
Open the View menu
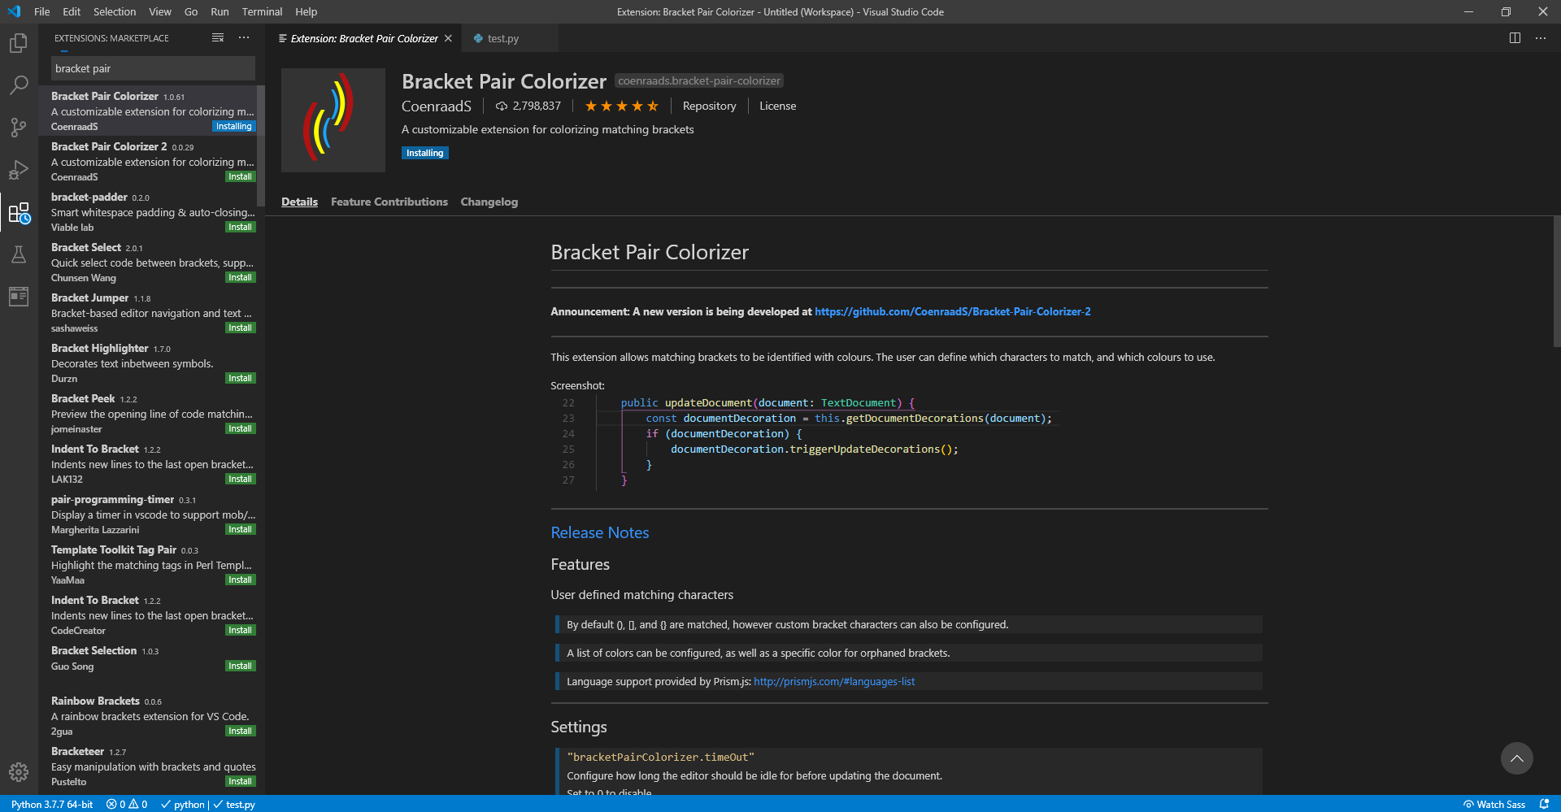coord(160,11)
